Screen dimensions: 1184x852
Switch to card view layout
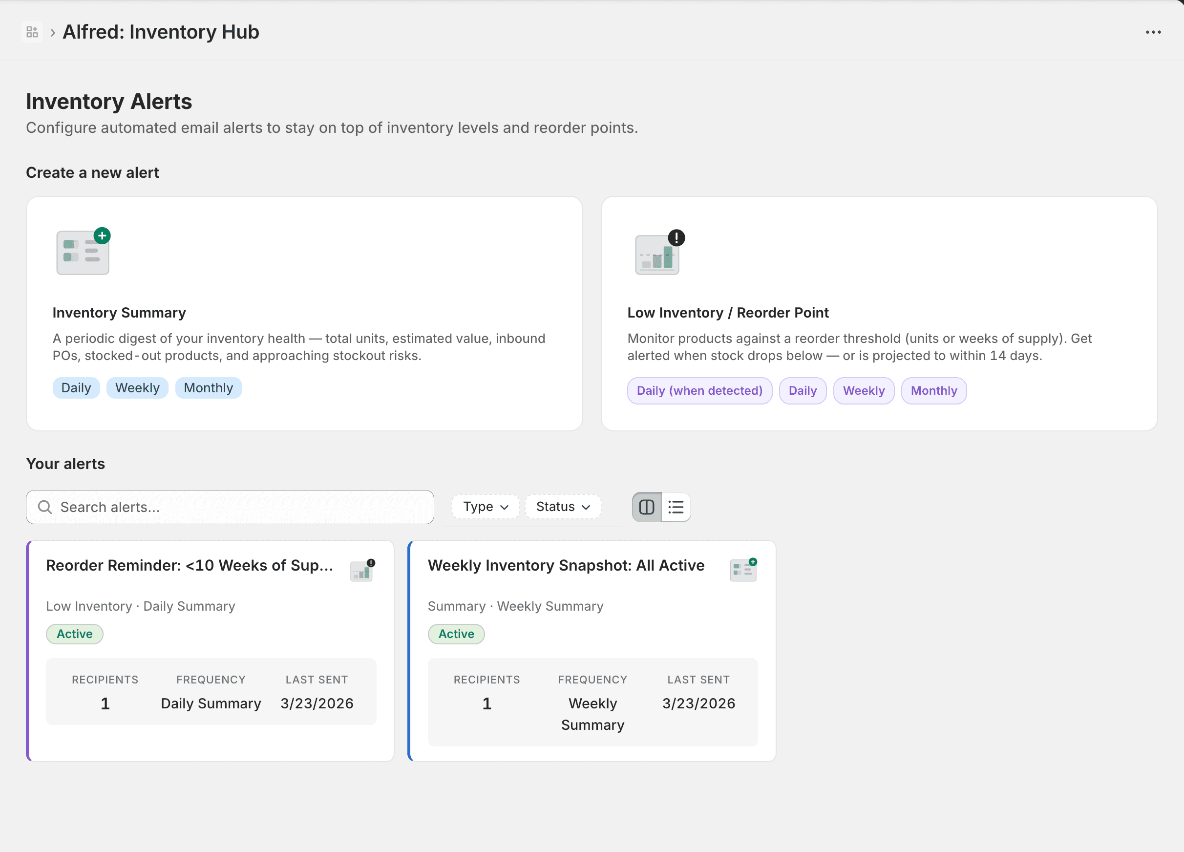[x=646, y=507]
